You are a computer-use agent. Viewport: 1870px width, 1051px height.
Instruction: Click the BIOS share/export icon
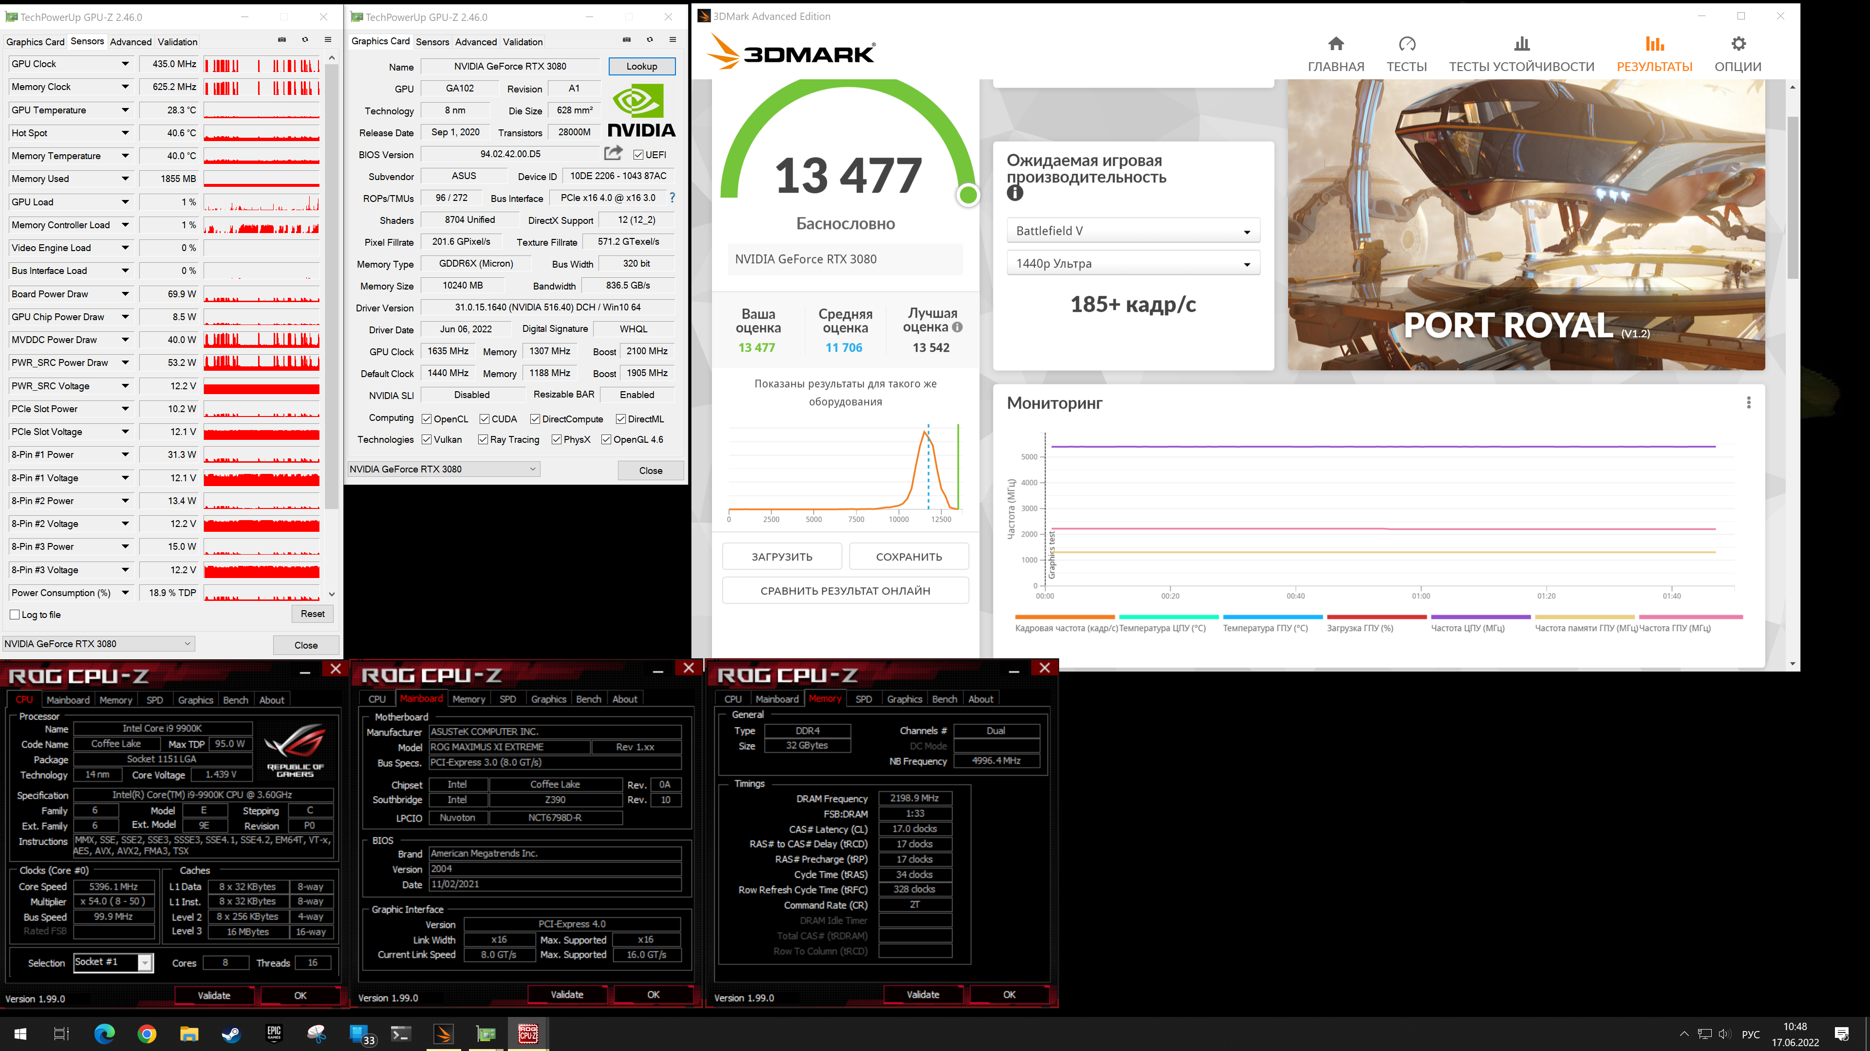coord(614,153)
